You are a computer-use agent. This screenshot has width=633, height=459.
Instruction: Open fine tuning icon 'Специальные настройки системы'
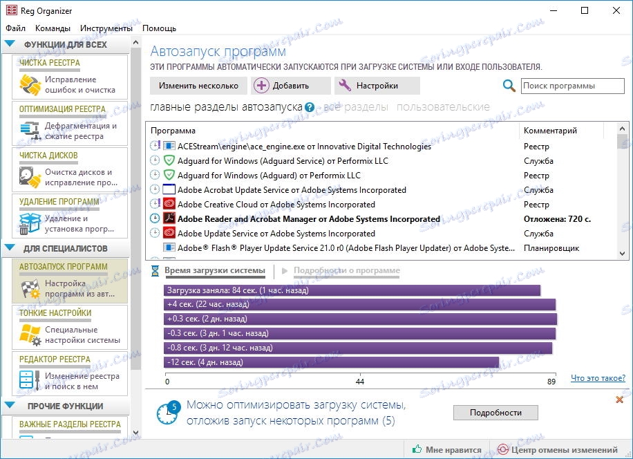coord(30,335)
